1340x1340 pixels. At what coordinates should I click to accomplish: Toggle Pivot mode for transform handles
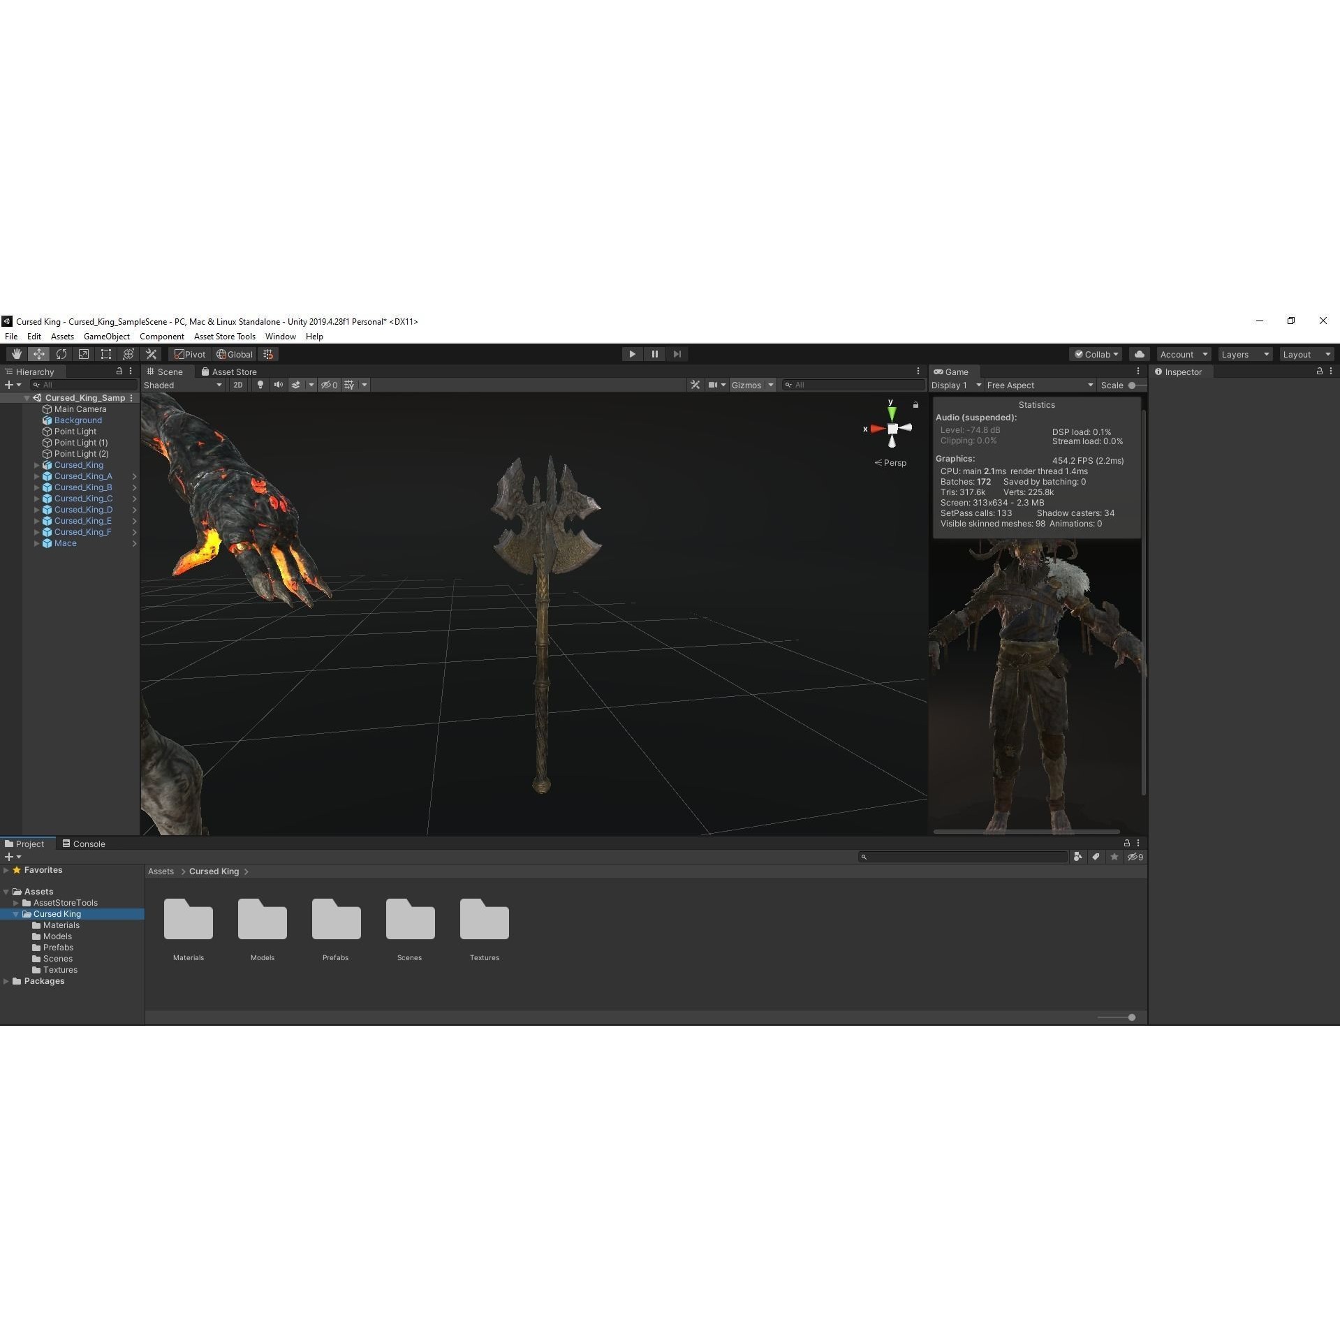[x=189, y=354]
